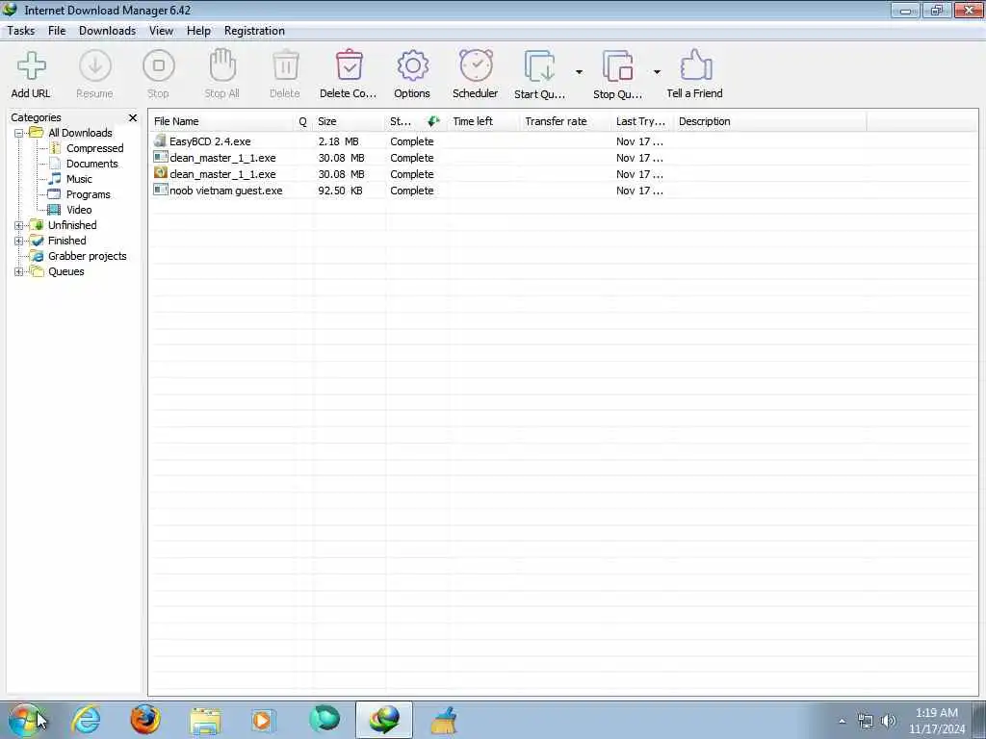
Task: Click the Delete Completed toolbar icon
Action: pyautogui.click(x=349, y=66)
